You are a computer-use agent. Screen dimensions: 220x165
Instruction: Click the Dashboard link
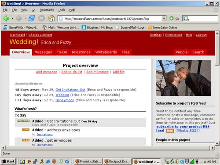coord(18,35)
